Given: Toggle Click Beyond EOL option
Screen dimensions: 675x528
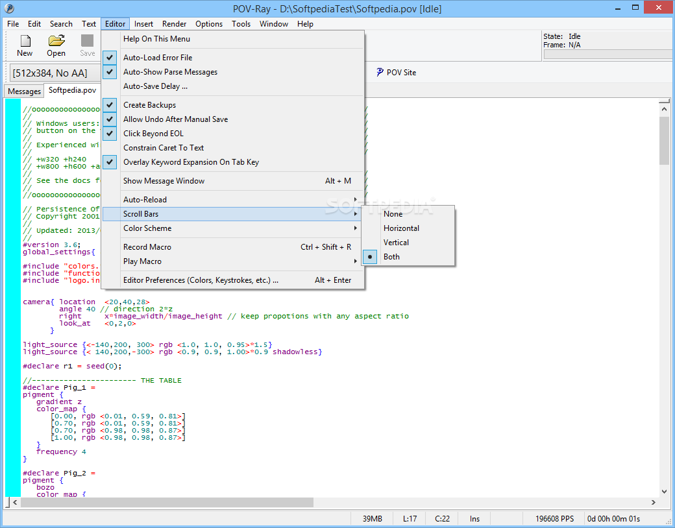Looking at the screenshot, I should (110, 134).
